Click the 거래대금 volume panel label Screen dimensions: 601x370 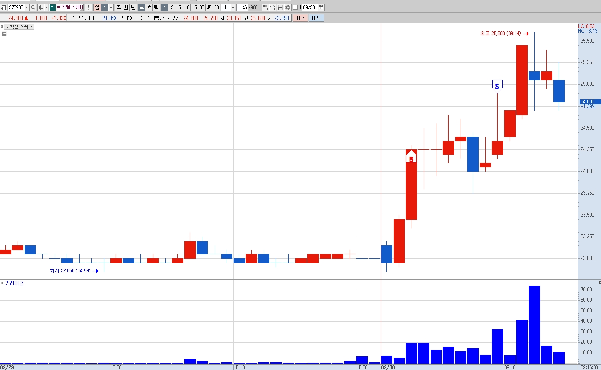14,283
